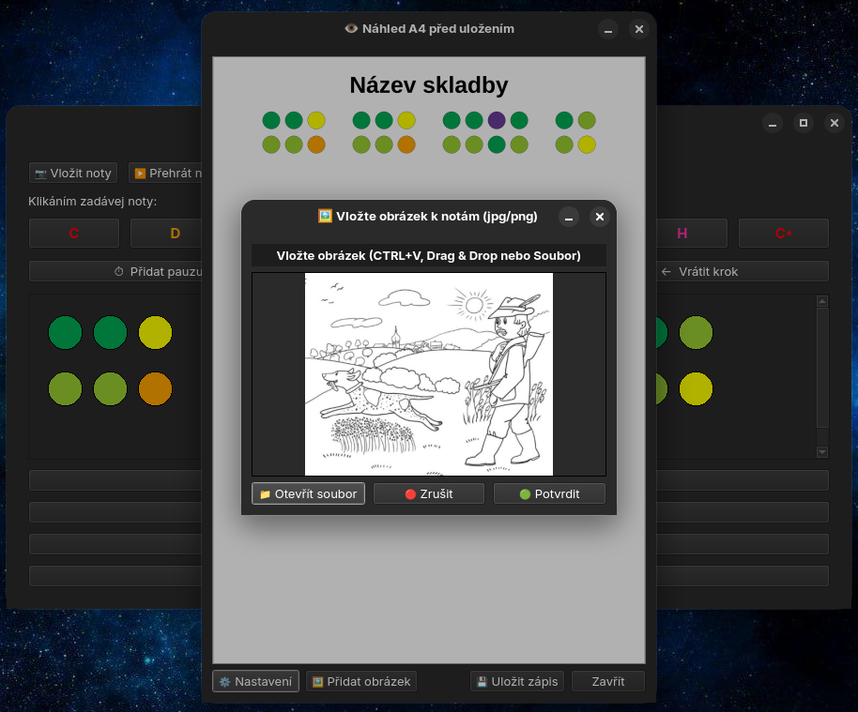Undo the last step with Vrátit krok

(742, 271)
